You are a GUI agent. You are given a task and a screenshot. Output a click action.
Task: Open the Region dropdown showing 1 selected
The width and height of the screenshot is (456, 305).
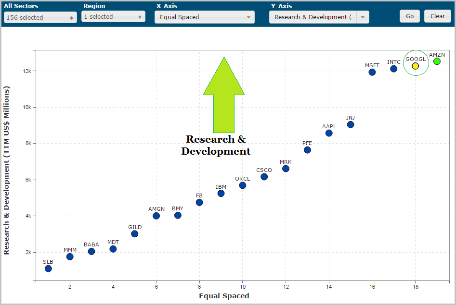click(114, 17)
